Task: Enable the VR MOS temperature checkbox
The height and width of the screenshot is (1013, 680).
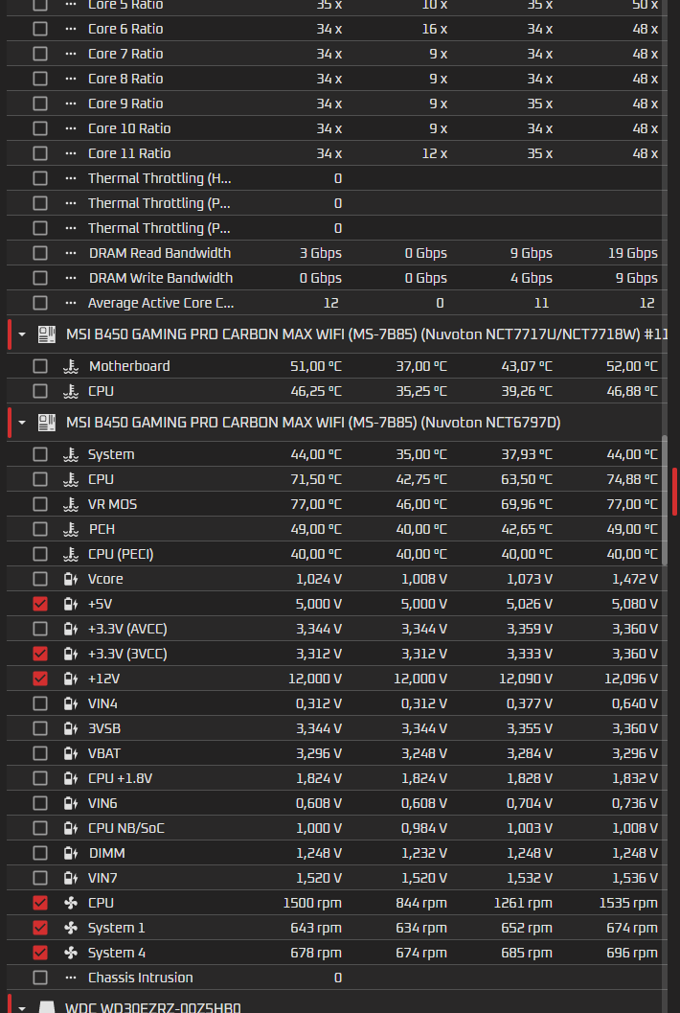Action: pos(40,504)
